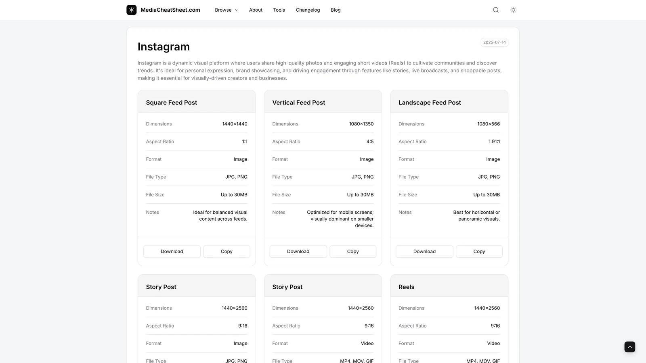Click Vertical Feed Post 'JPG, PNG' file type
Viewport: 646px width, 363px height.
coord(363,177)
